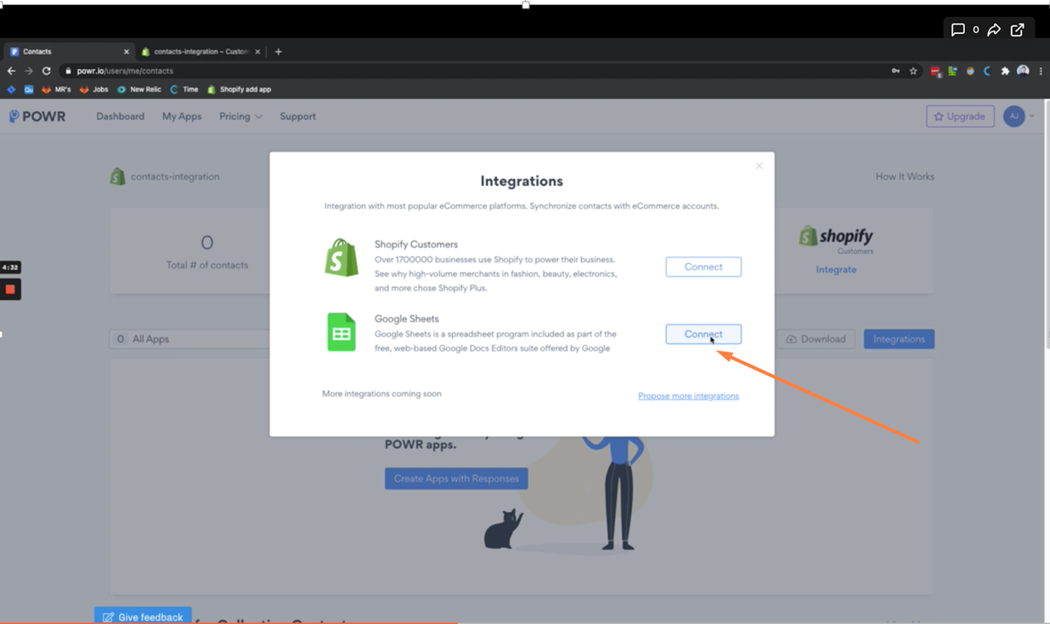Open My Apps in the navigation
This screenshot has width=1050, height=624.
182,116
